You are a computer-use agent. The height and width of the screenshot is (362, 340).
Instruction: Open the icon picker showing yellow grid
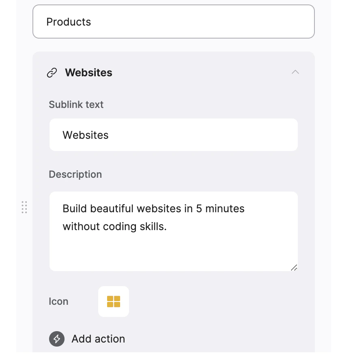(114, 302)
